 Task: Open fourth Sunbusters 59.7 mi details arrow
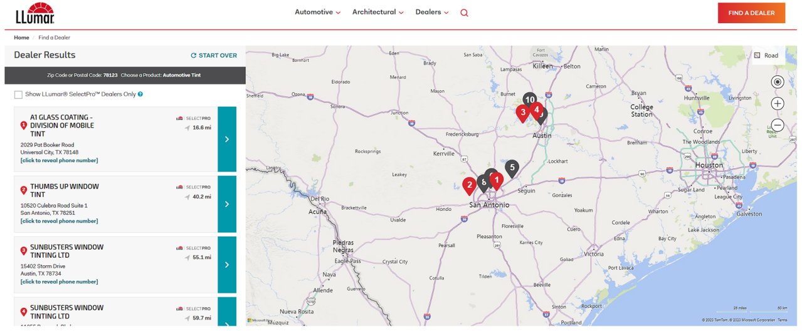[227, 312]
